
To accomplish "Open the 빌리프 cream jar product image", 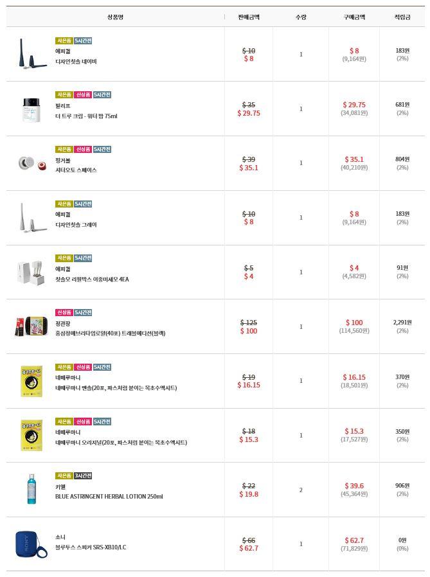I will coord(31,109).
